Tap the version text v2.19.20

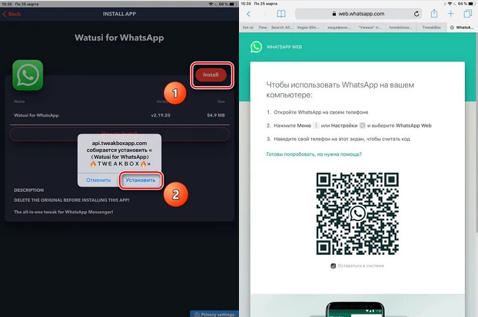click(x=161, y=115)
